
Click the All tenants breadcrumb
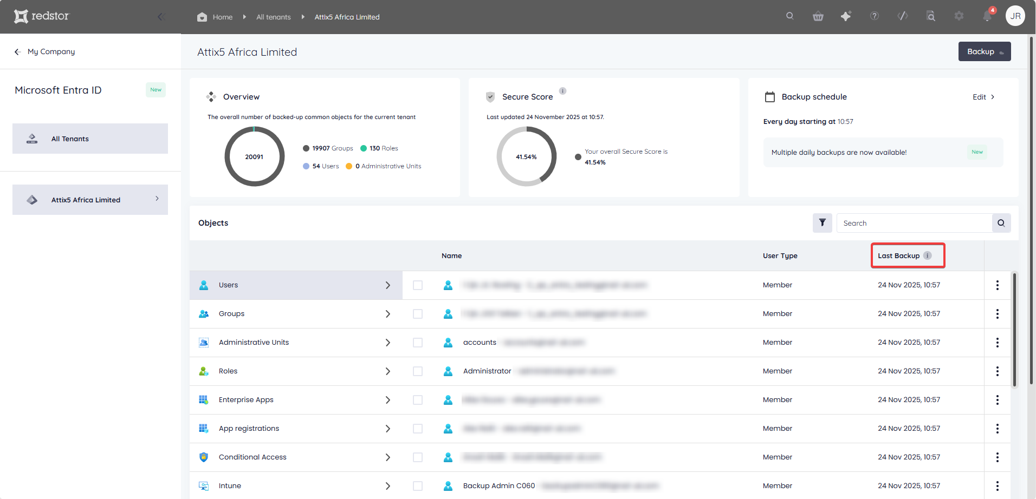click(x=274, y=17)
